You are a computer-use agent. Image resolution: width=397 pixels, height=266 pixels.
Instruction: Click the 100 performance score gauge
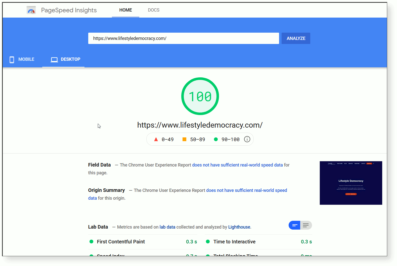pyautogui.click(x=200, y=96)
